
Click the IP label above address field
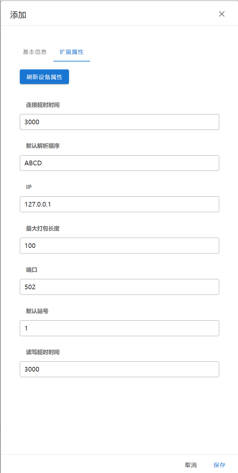pos(29,187)
